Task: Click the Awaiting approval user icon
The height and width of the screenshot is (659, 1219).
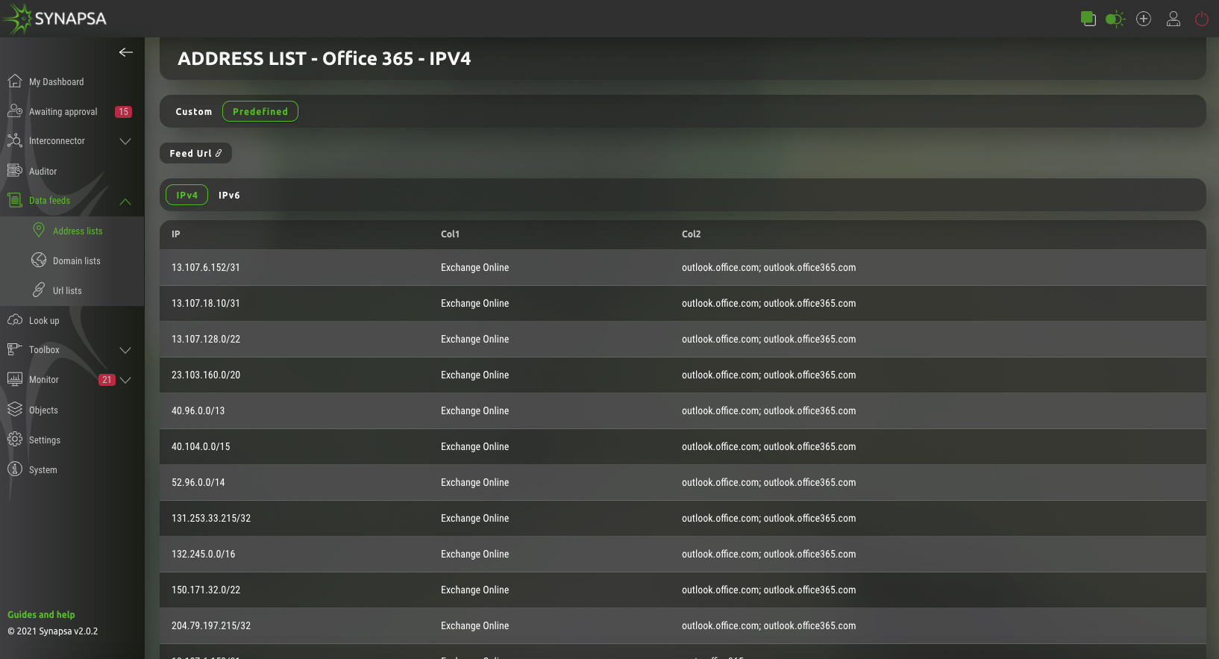Action: pos(14,110)
